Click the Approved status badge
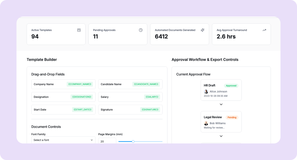Screen dimensions: 297x160 231,86
